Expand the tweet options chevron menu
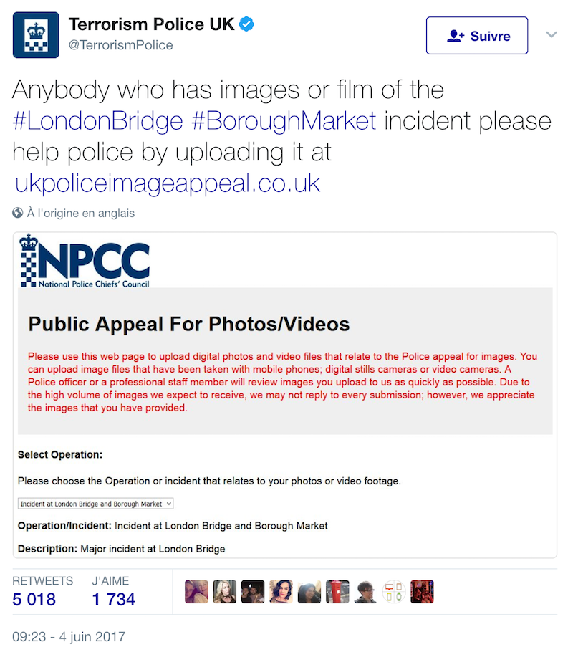This screenshot has width=573, height=652. (552, 34)
